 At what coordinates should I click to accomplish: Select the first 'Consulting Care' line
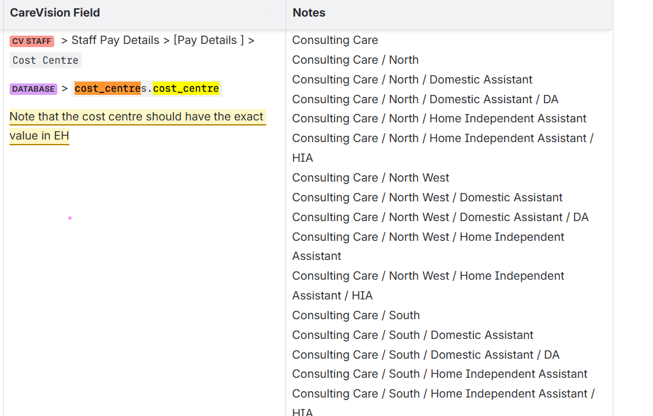[335, 40]
